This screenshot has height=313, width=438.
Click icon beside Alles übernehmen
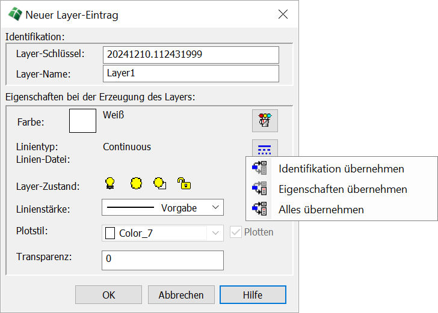pos(259,209)
